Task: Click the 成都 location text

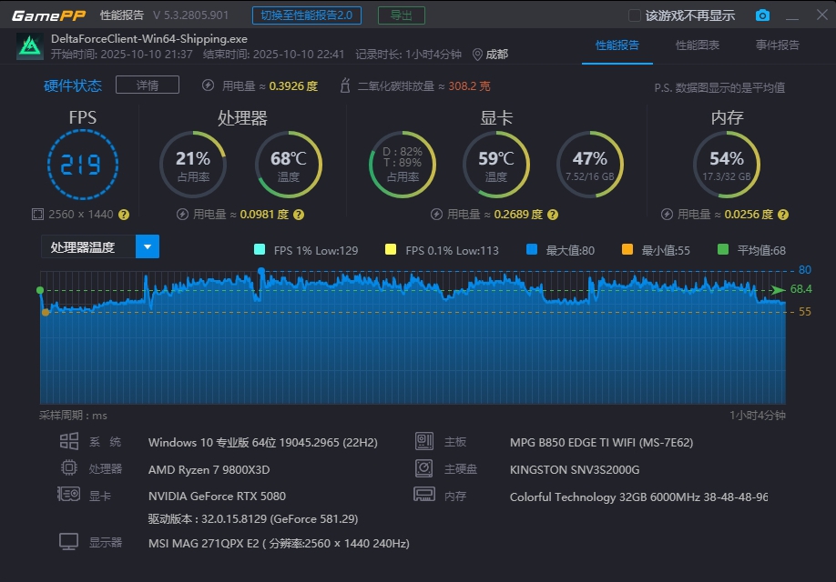Action: (x=497, y=55)
